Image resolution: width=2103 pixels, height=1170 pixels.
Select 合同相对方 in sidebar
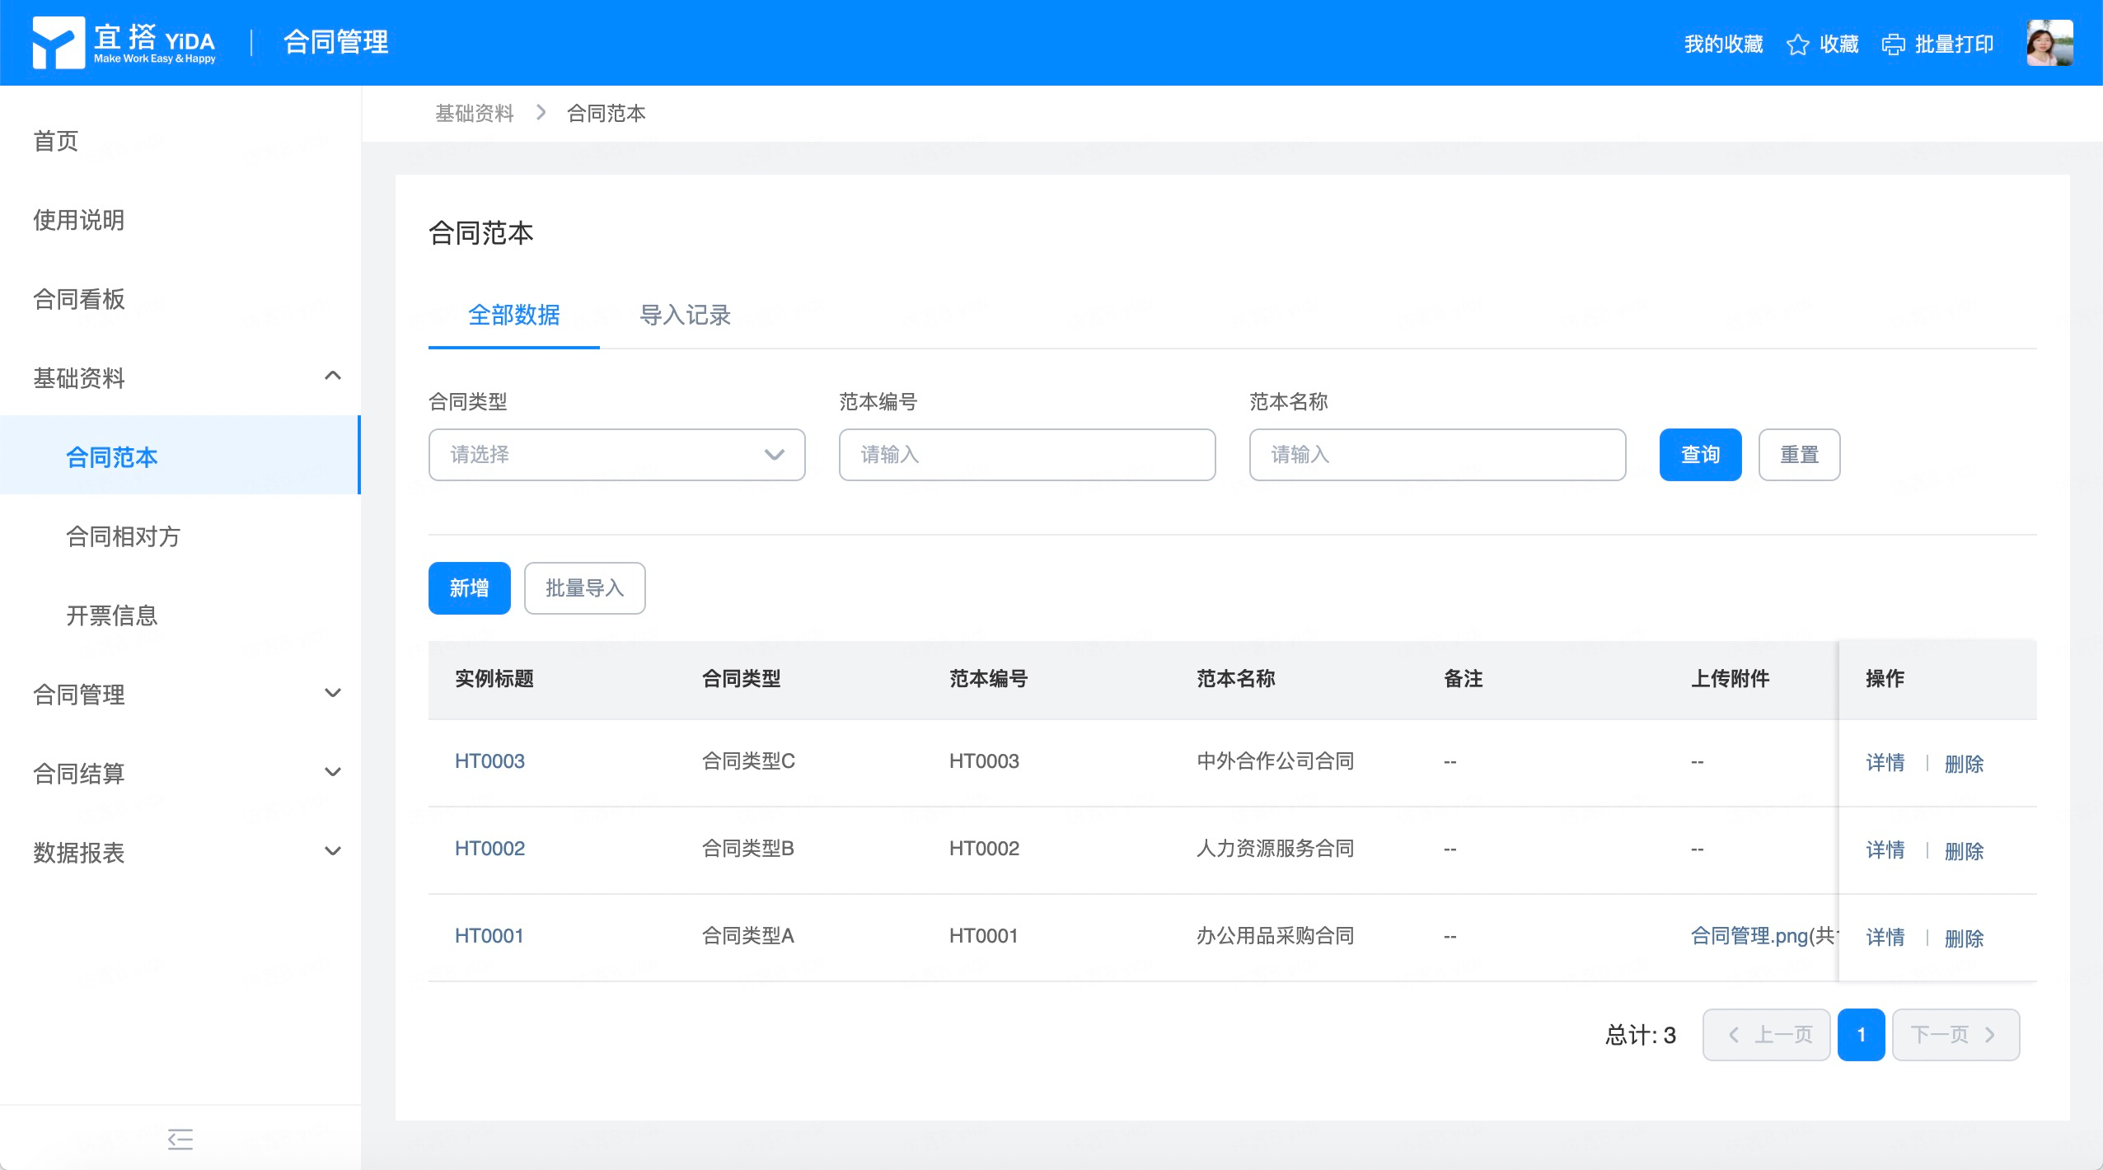(x=123, y=536)
